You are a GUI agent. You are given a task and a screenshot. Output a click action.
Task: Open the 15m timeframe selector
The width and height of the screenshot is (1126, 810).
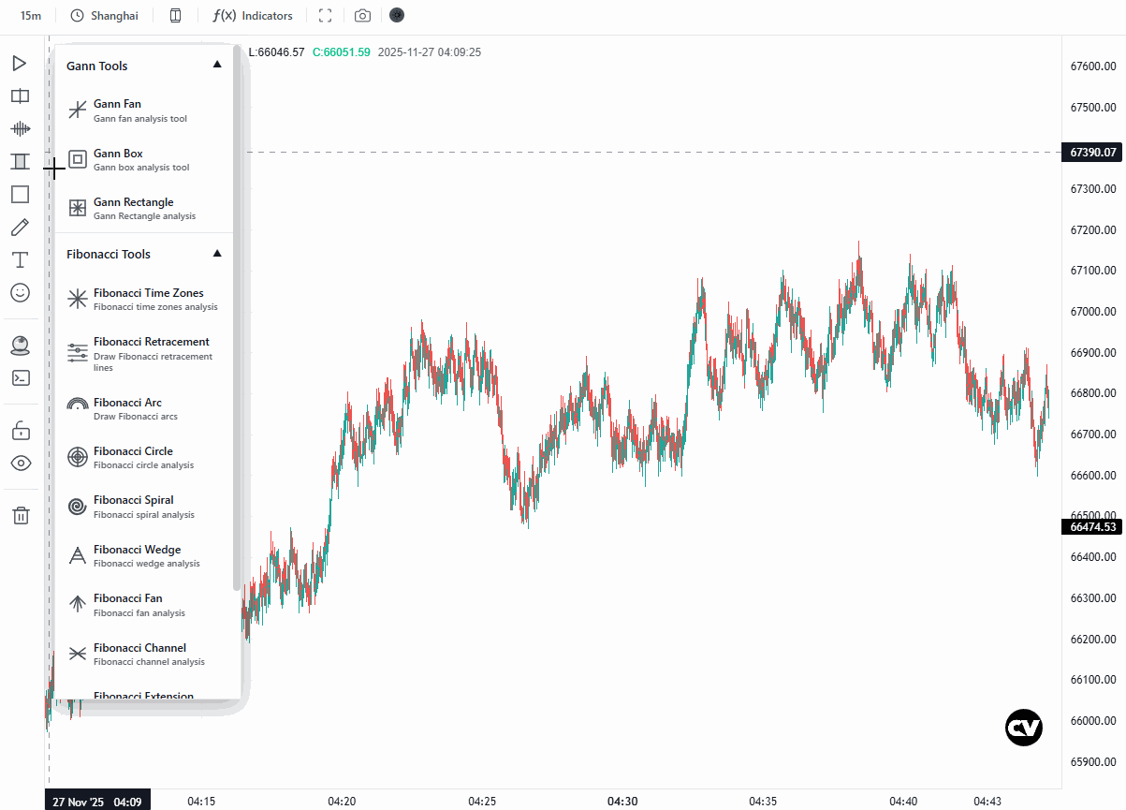coord(31,16)
